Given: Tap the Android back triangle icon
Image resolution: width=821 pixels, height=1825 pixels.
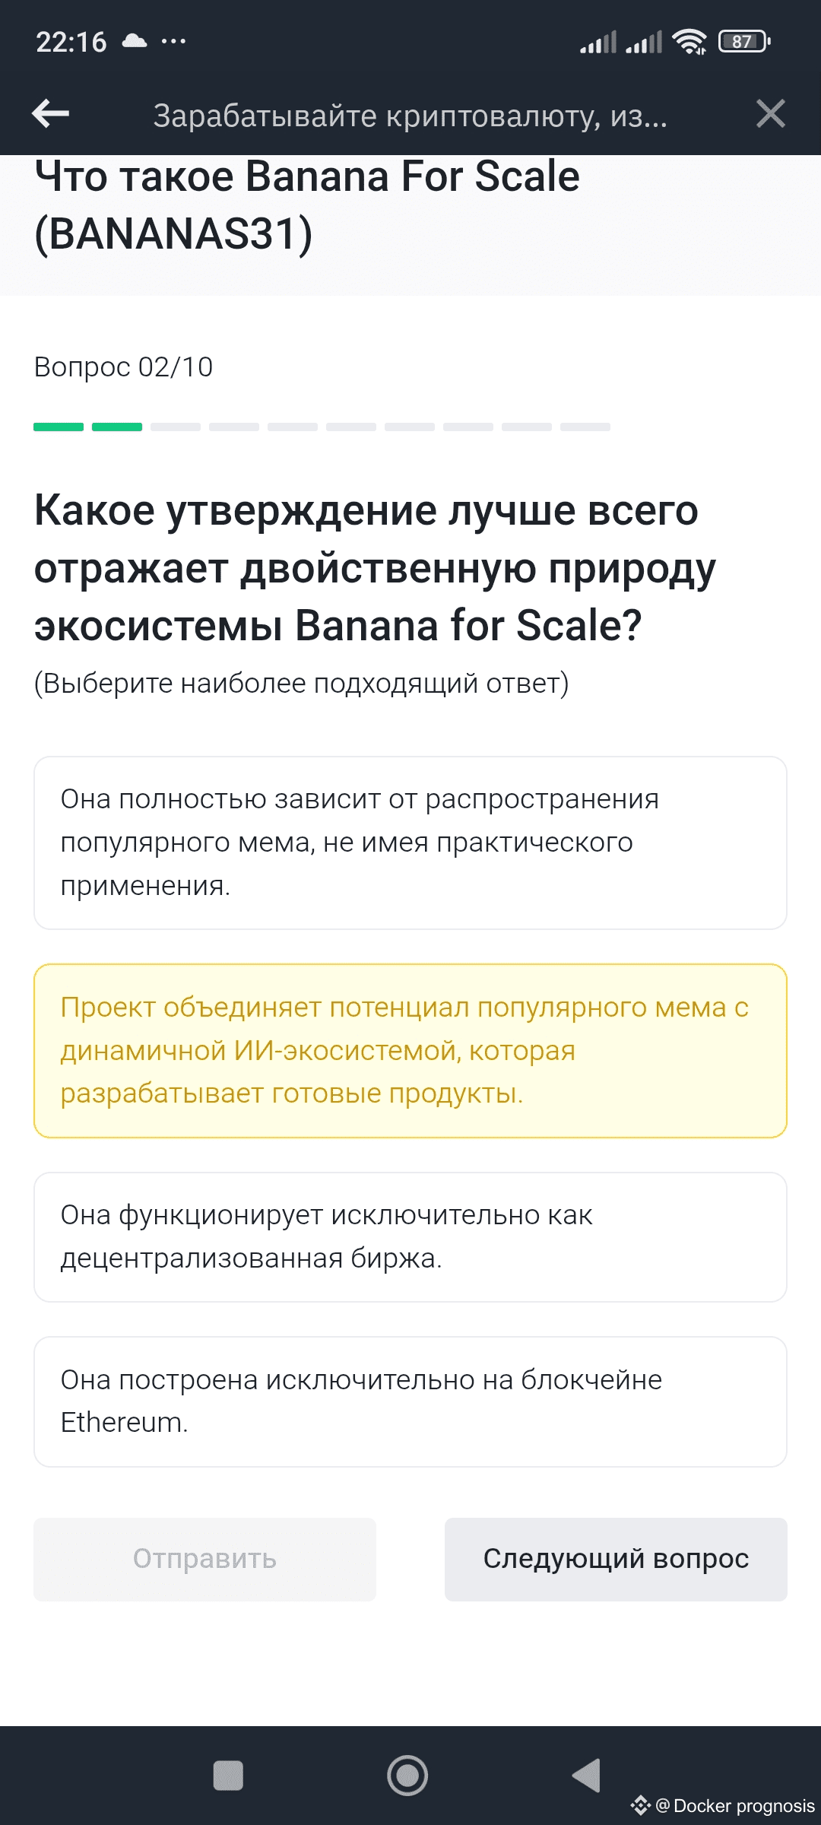Looking at the screenshot, I should tap(587, 1776).
